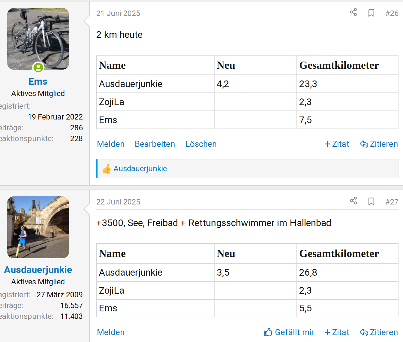Image resolution: width=403 pixels, height=342 pixels.
Task: Report post #27 via Melden
Action: point(111,332)
